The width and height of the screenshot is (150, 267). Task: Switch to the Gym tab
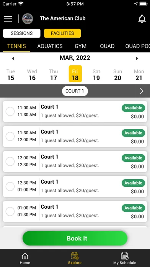[x=80, y=46]
